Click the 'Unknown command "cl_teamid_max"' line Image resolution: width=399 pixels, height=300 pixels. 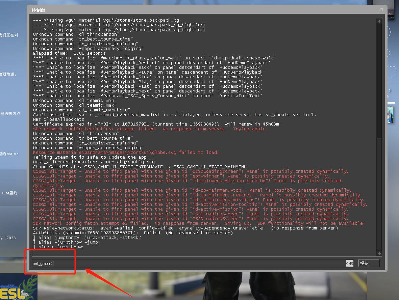(75, 105)
